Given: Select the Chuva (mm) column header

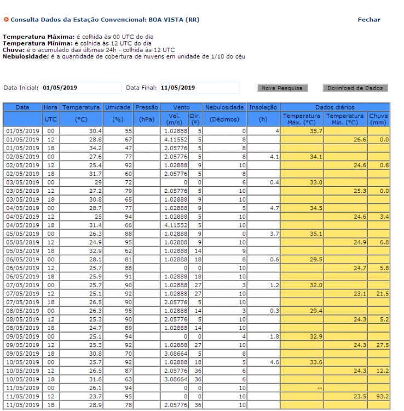Looking at the screenshot, I should pyautogui.click(x=378, y=119).
